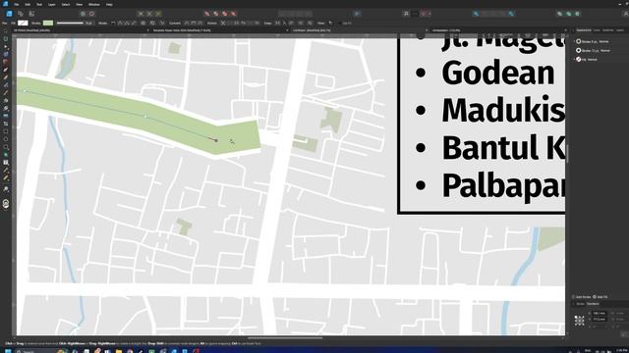Open the color selector circles below tools

pyautogui.click(x=6, y=203)
